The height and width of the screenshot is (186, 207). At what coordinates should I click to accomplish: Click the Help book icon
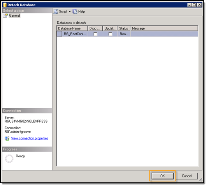(75, 12)
